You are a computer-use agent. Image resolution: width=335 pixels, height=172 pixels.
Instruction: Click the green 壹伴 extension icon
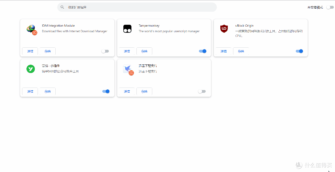point(30,69)
